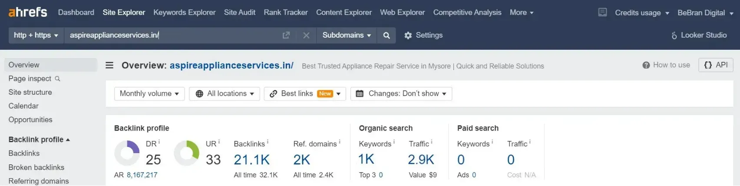
Task: Open How to use help
Action: tap(666, 65)
